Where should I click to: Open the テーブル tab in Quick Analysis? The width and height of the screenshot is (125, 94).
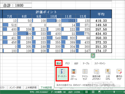click(x=86, y=63)
